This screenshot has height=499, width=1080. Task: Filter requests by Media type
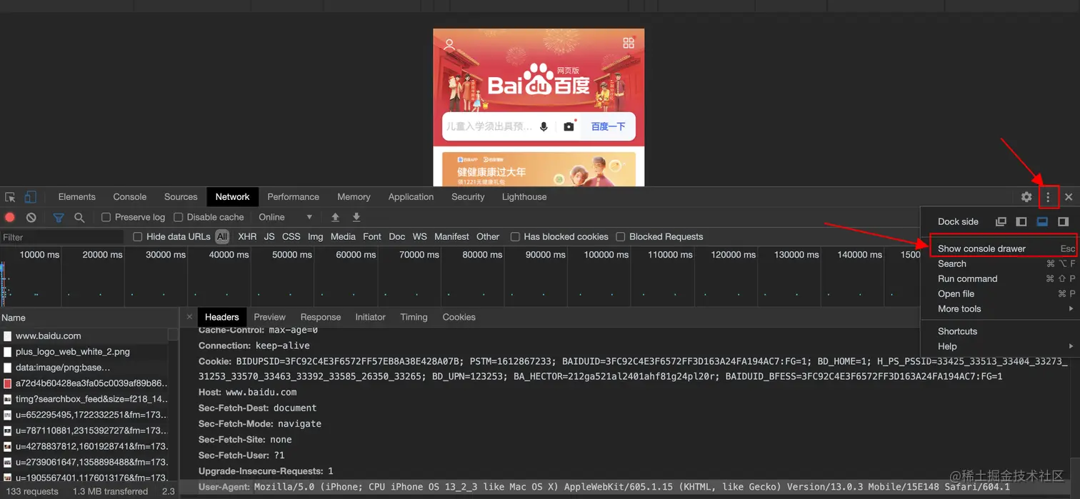pyautogui.click(x=343, y=236)
